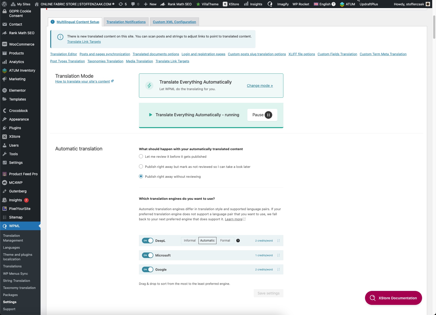Open the ATUM admin bar item
Viewport: 436px width, 315px height.
[347, 4]
